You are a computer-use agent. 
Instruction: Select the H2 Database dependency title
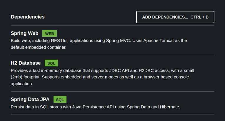coord(26,63)
